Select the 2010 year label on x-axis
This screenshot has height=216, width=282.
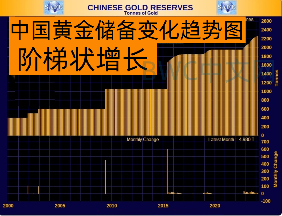tap(112, 206)
